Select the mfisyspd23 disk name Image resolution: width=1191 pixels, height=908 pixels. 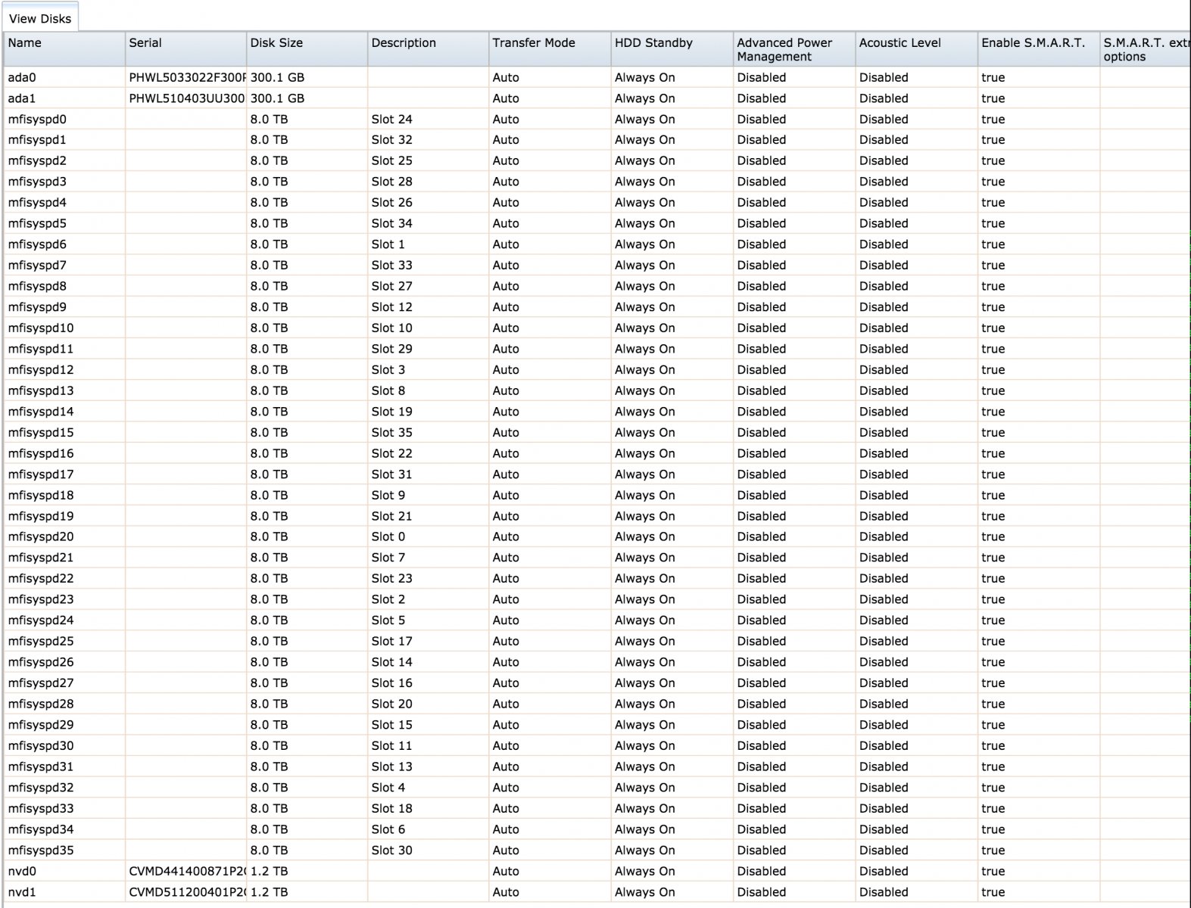pos(41,599)
